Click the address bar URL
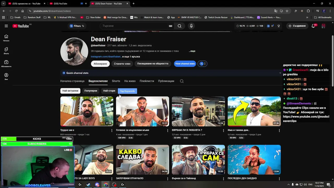Viewport: 334px width, 188px height. [x=52, y=11]
